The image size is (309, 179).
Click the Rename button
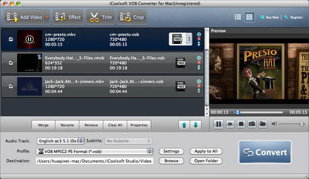pyautogui.click(x=67, y=125)
